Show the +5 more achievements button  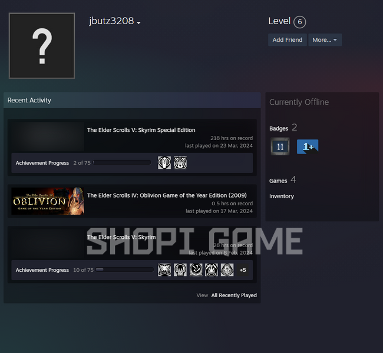(243, 270)
